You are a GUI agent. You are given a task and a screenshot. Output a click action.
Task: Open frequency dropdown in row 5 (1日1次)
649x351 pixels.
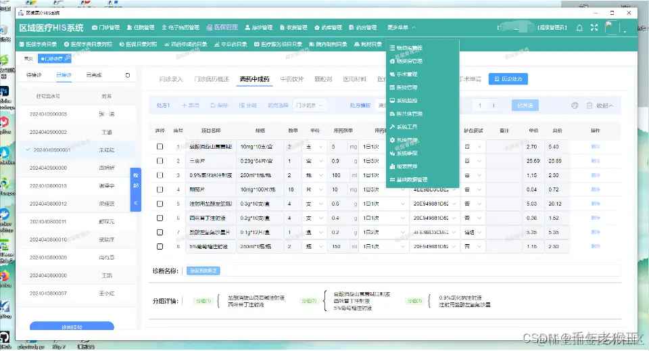click(x=384, y=204)
